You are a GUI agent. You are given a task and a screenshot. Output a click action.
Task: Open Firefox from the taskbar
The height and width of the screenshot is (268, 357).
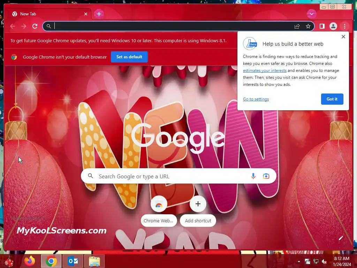point(30,261)
